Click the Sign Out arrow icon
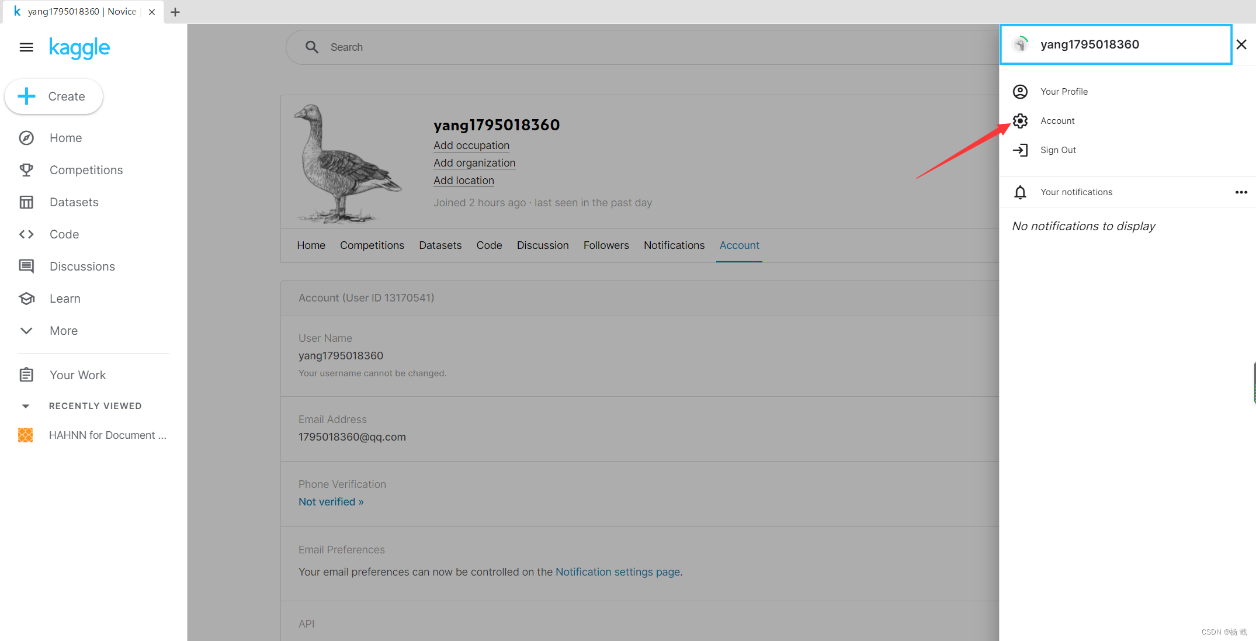The height and width of the screenshot is (641, 1256). click(1020, 150)
